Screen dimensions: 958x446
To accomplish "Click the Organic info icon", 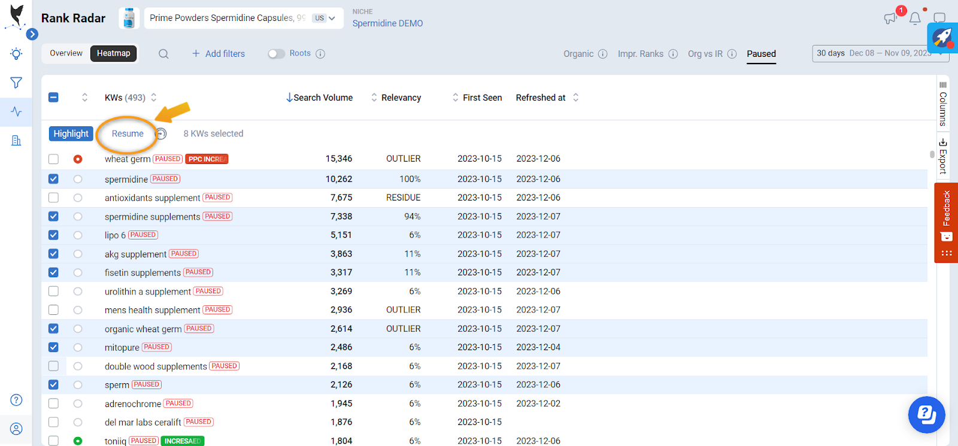I will [x=603, y=54].
